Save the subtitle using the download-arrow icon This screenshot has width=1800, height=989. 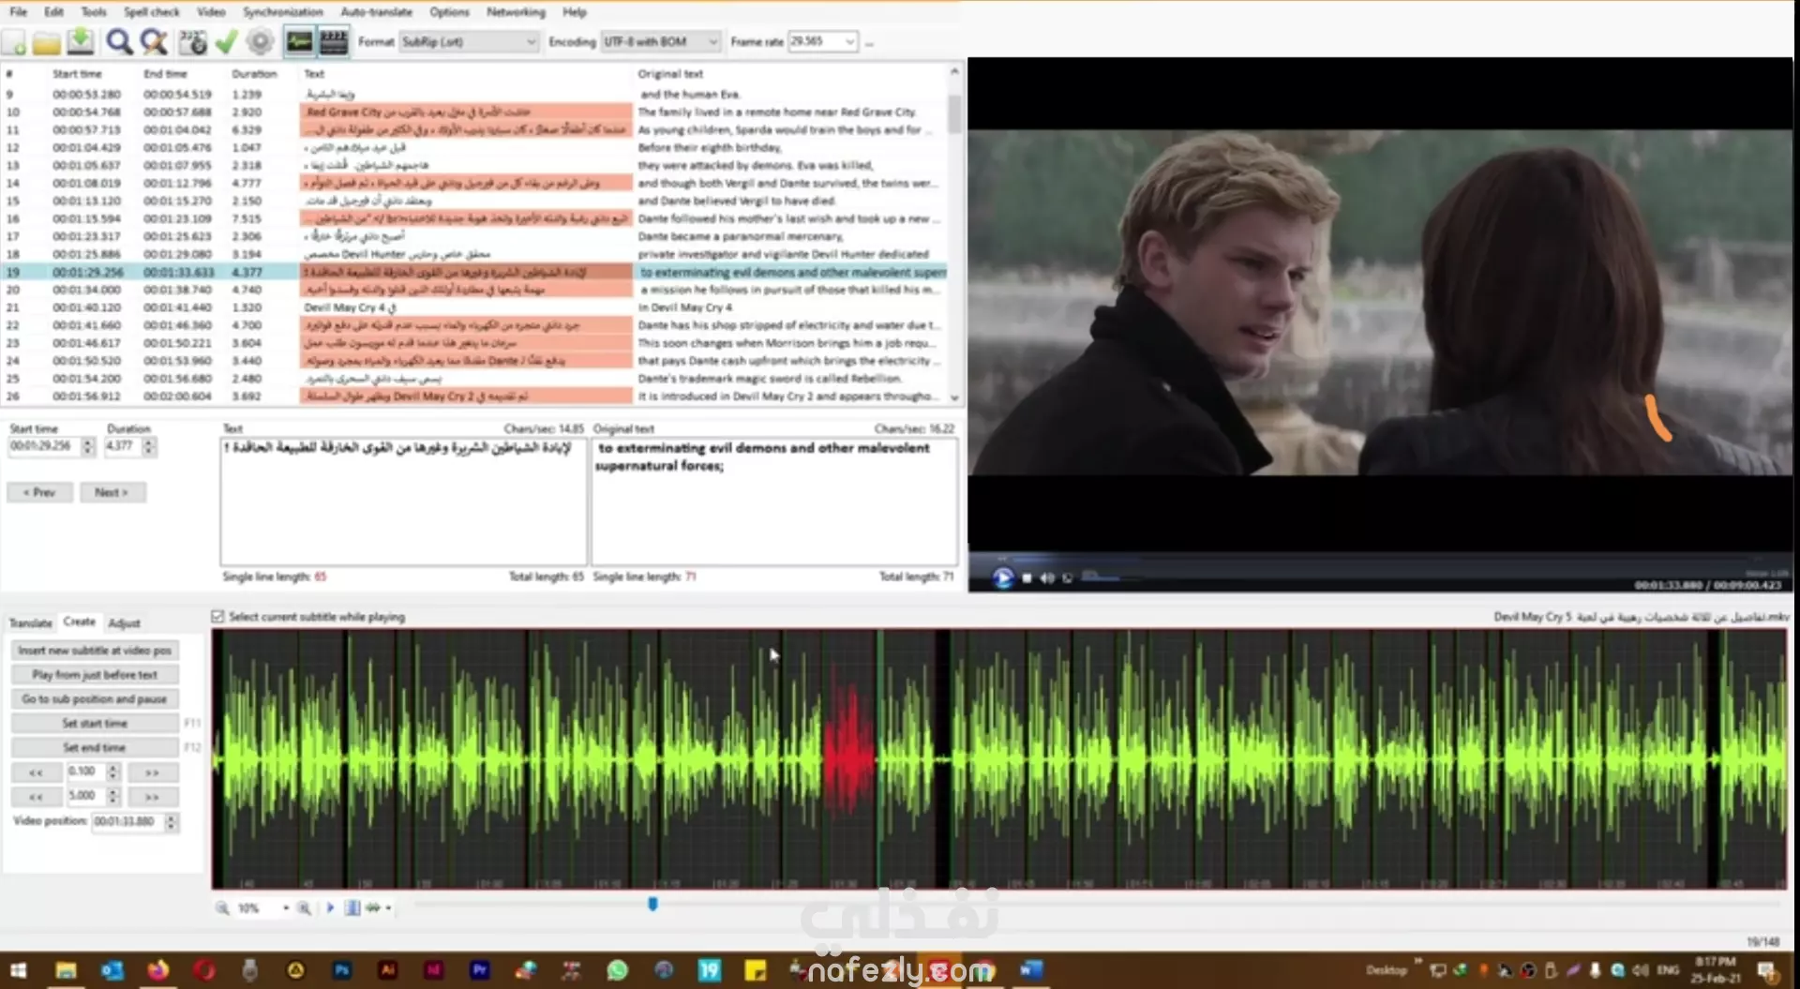(x=81, y=42)
